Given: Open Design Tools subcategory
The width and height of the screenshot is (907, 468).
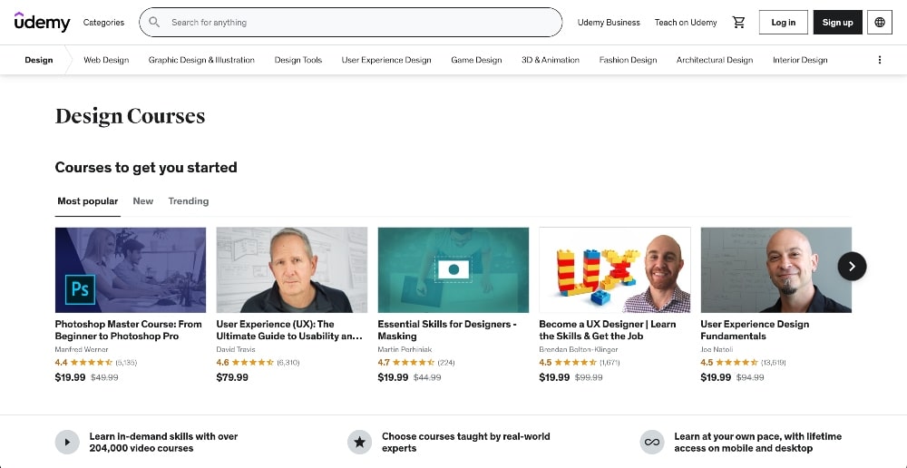Looking at the screenshot, I should 297,60.
